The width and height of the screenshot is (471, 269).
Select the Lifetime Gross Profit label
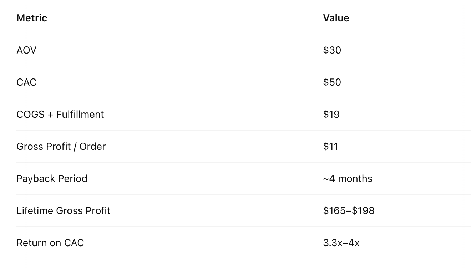click(63, 211)
